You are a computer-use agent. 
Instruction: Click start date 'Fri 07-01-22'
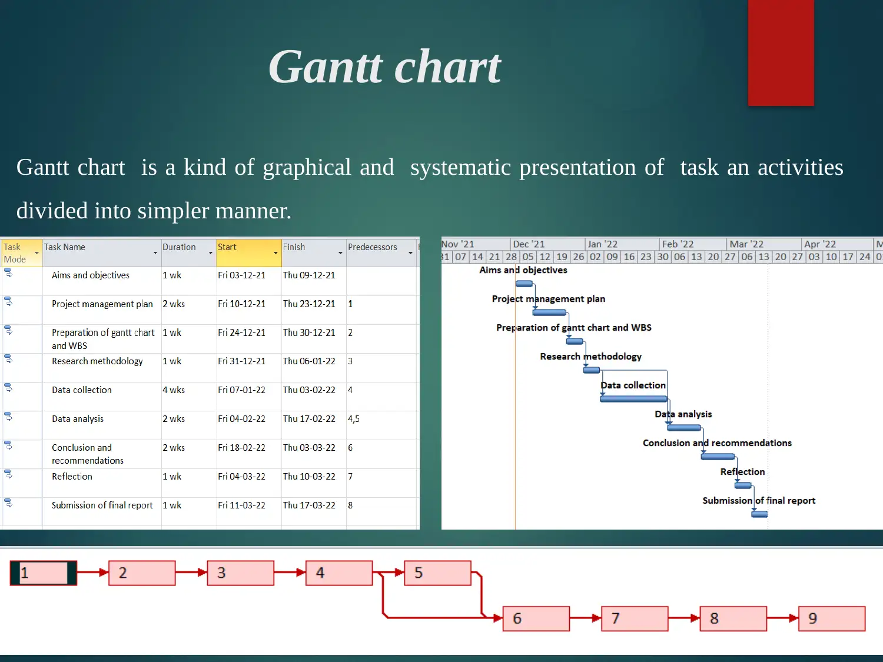[248, 397]
